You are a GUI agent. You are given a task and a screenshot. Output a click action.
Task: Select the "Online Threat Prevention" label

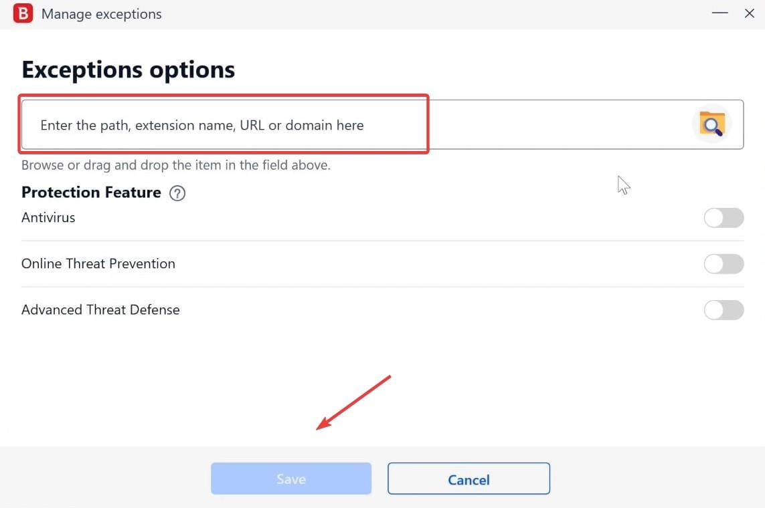pyautogui.click(x=98, y=263)
